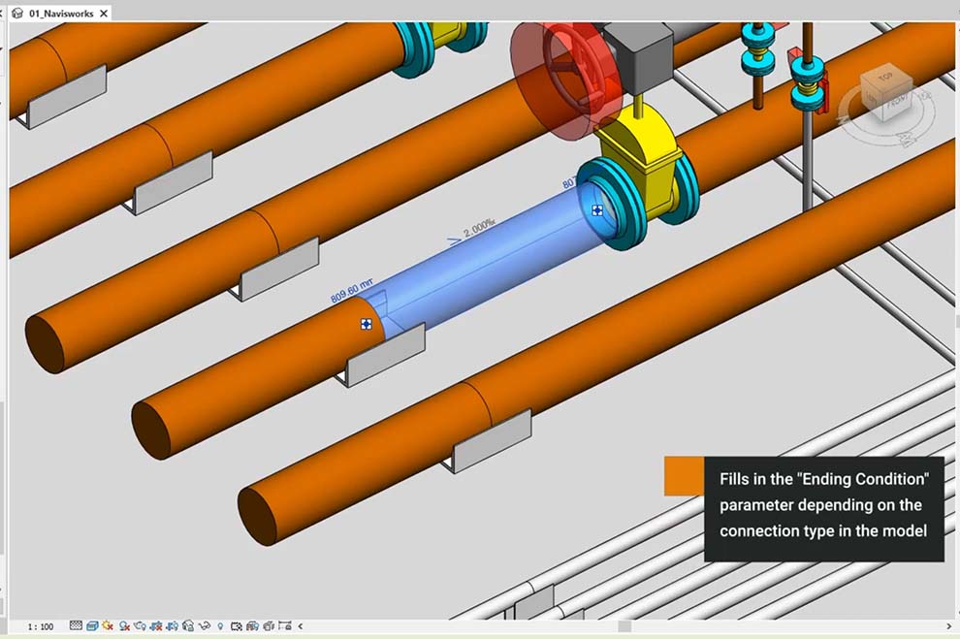Click the Show Analytical Model icon
This screenshot has width=960, height=639.
pyautogui.click(x=252, y=626)
